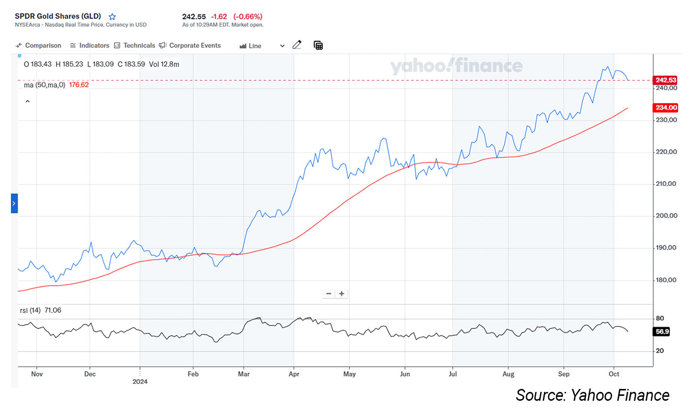Expand the blue side panel arrow
The width and height of the screenshot is (689, 416).
pyautogui.click(x=14, y=203)
